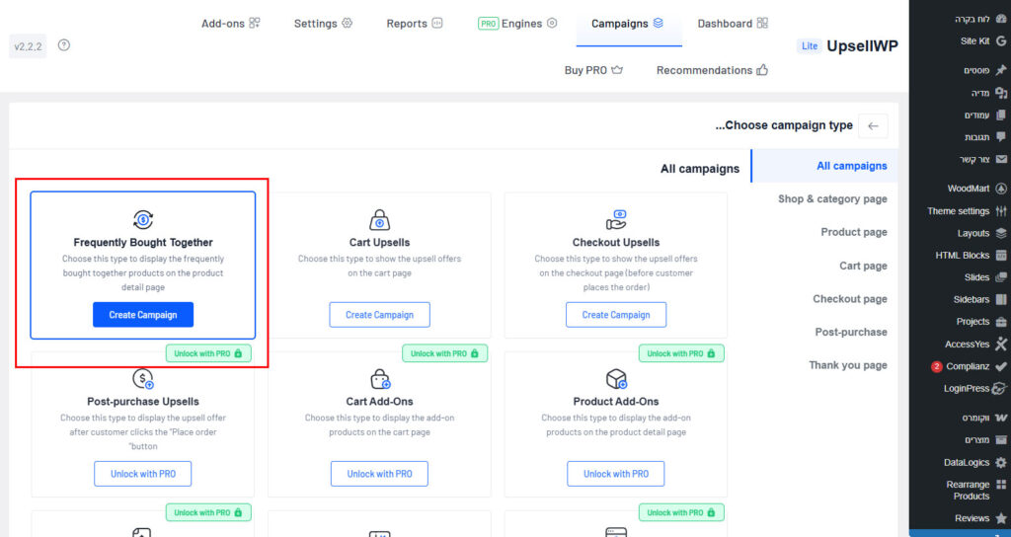This screenshot has width=1011, height=537.
Task: Click the Product Add-Ons box icon
Action: click(x=616, y=379)
